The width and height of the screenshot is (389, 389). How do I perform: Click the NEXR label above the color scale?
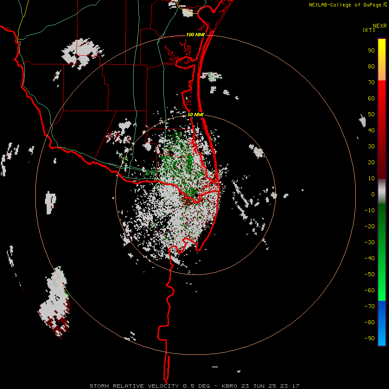point(379,26)
